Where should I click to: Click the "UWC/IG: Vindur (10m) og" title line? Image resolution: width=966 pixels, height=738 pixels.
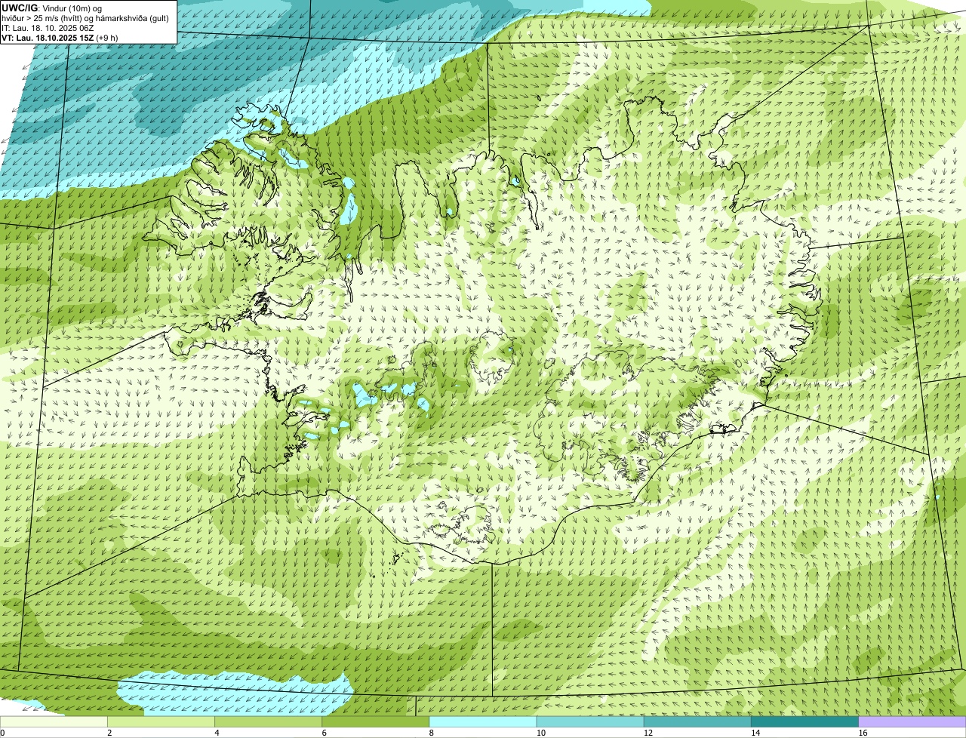pyautogui.click(x=52, y=8)
